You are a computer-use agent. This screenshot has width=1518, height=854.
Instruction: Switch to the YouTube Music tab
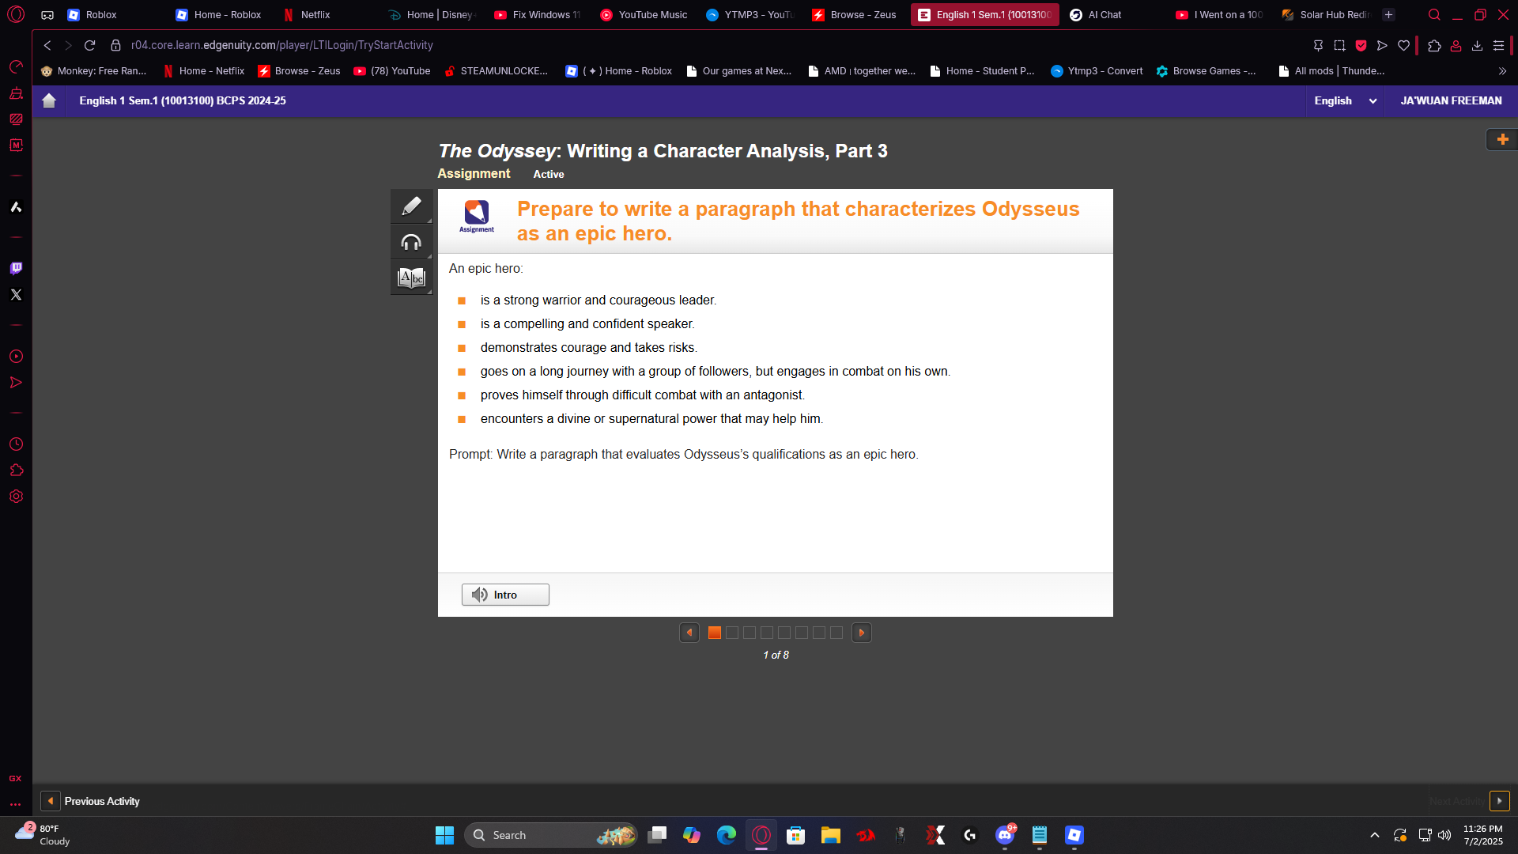(644, 15)
